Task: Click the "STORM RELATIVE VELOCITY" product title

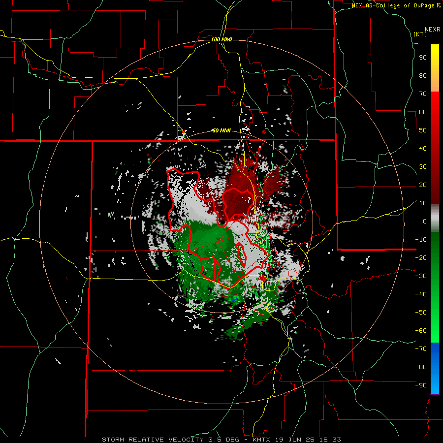Action: click(153, 440)
